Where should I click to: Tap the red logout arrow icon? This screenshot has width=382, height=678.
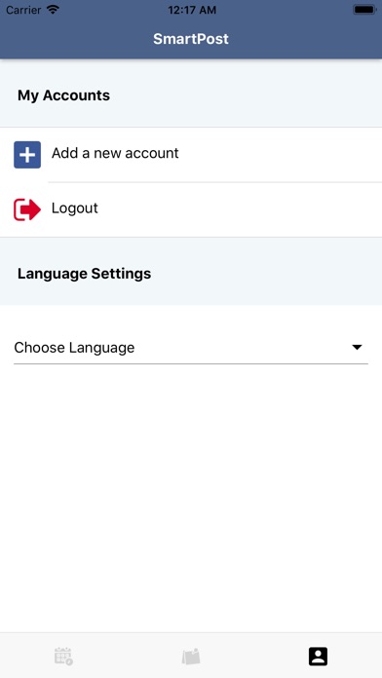tap(27, 209)
